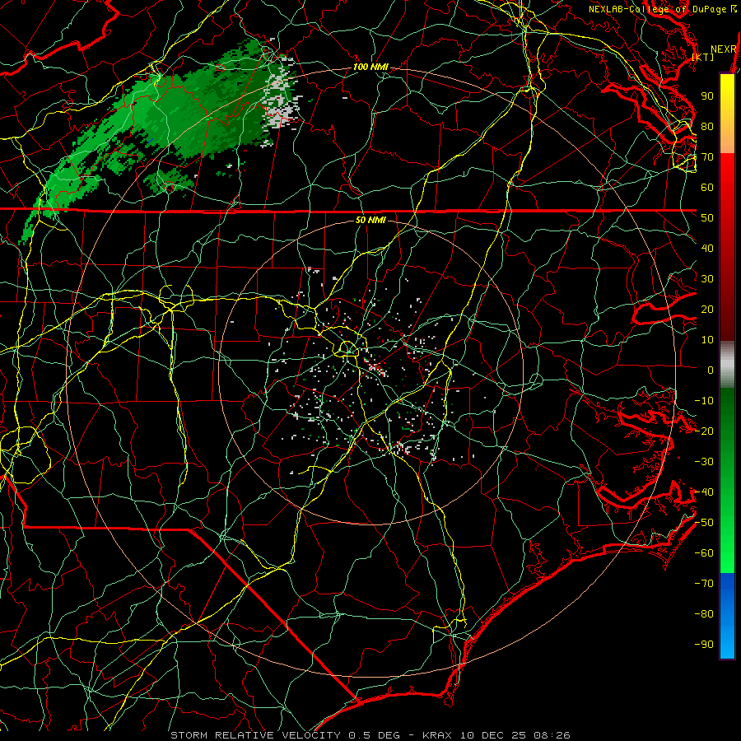Select the -90 value on velocity scale
Image resolution: width=741 pixels, height=741 pixels.
coord(704,645)
